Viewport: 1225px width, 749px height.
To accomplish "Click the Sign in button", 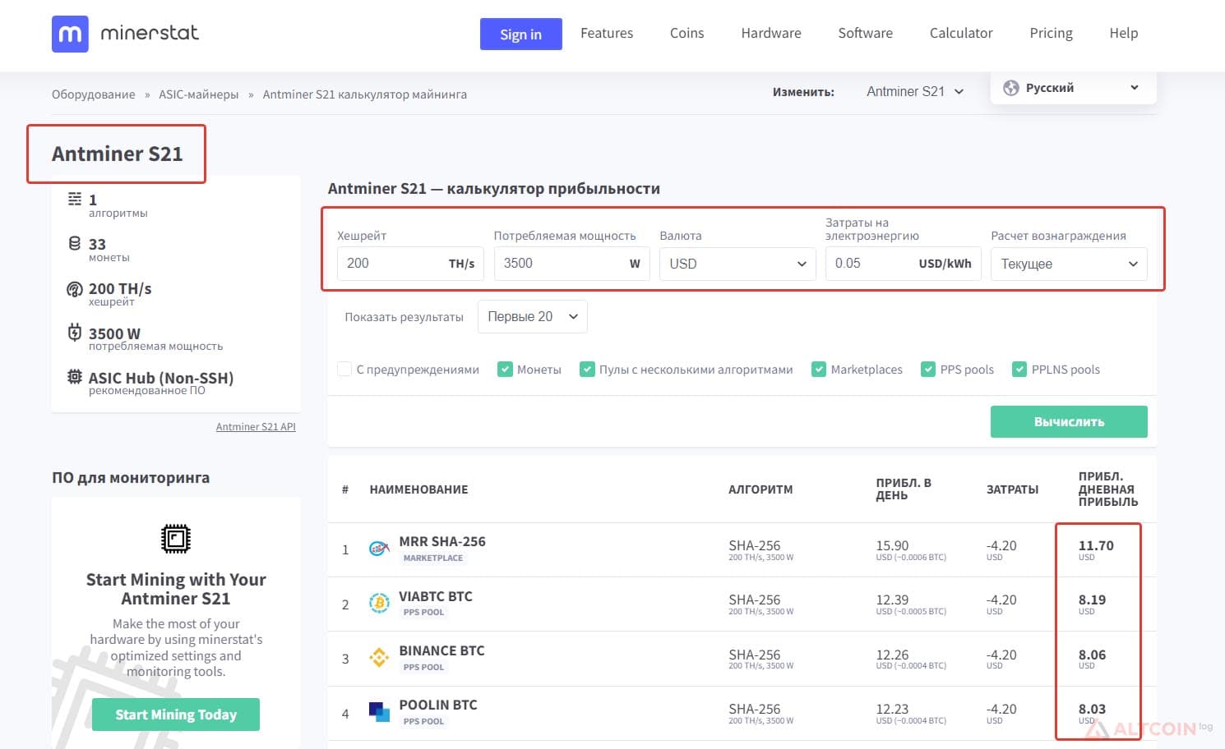I will [x=521, y=34].
